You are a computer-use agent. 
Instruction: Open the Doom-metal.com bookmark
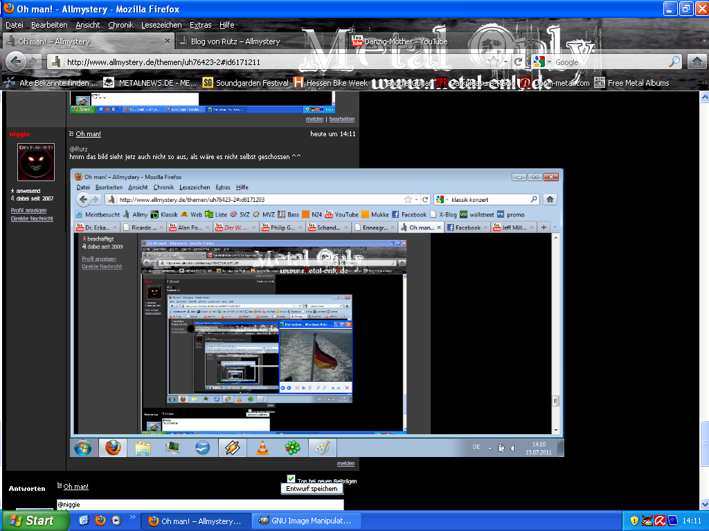[555, 83]
